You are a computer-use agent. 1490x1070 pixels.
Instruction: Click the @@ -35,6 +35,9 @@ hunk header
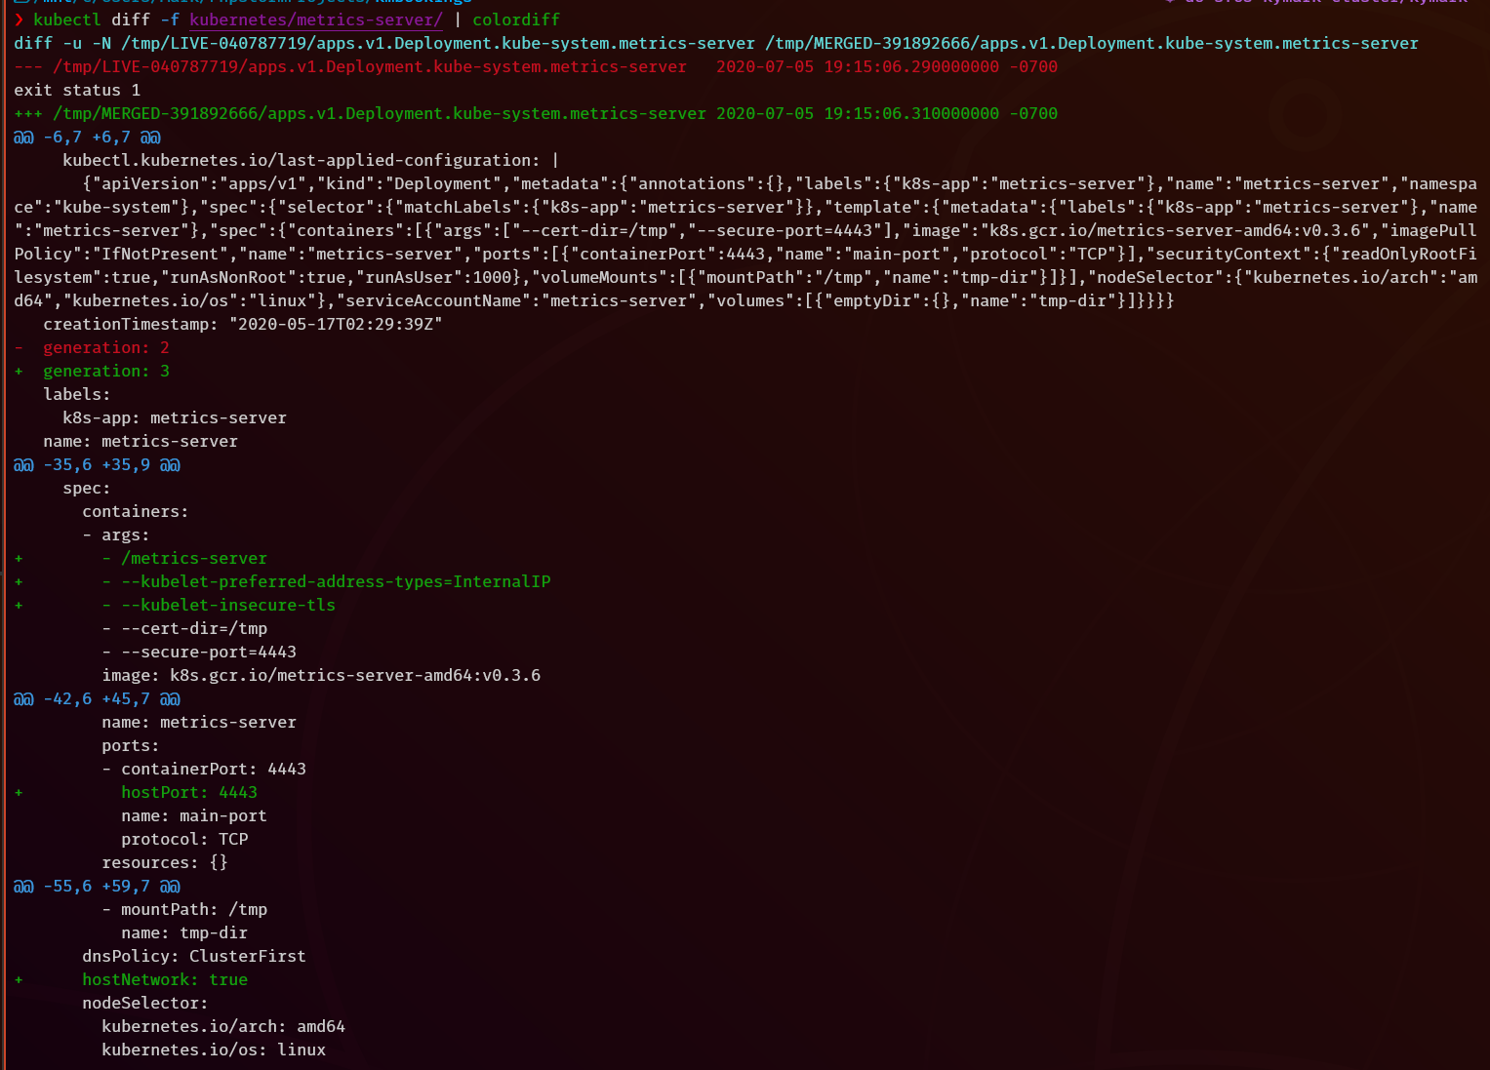tap(97, 464)
